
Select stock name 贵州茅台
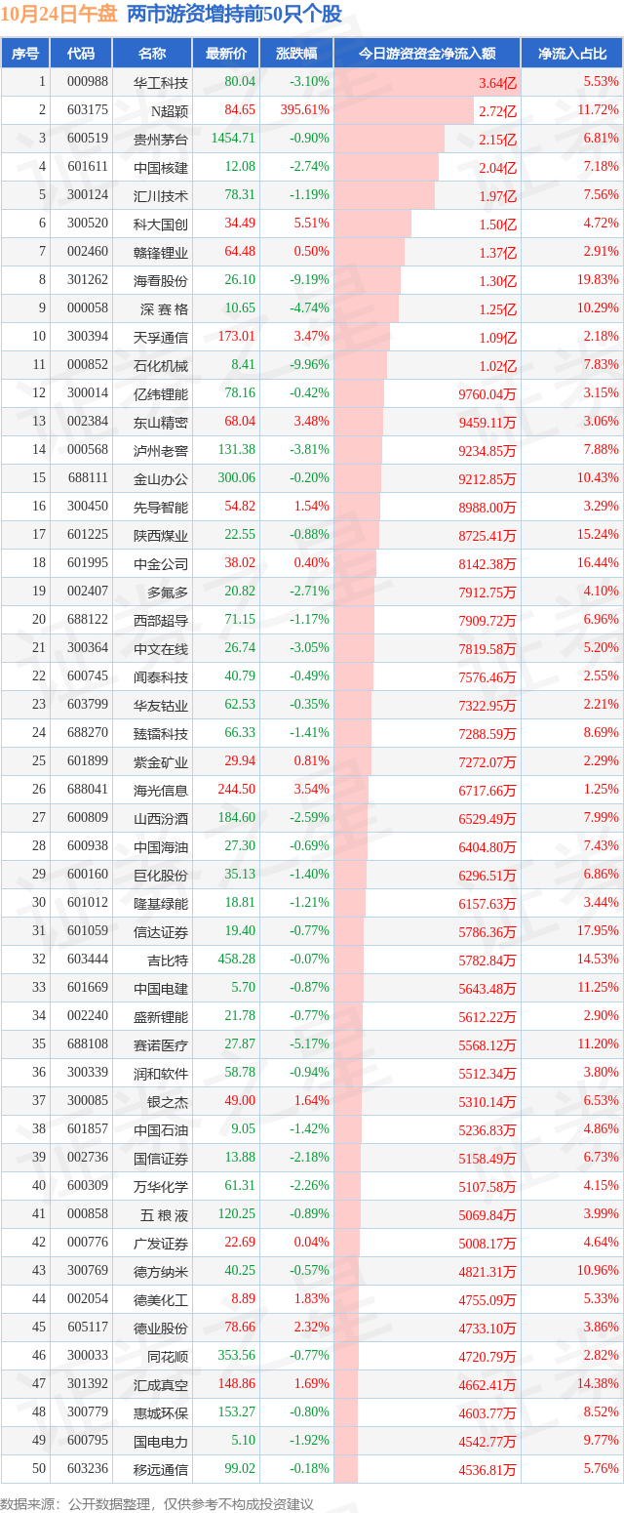(x=161, y=139)
